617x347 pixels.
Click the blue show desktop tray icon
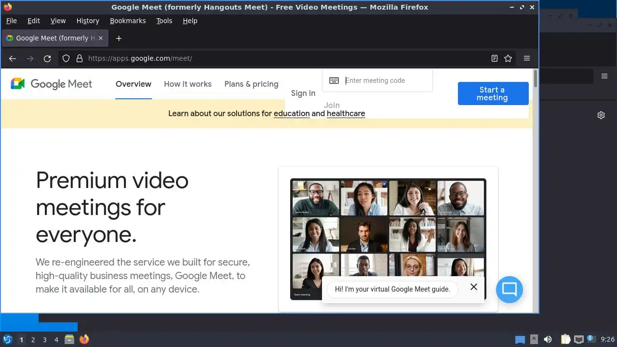pos(520,339)
